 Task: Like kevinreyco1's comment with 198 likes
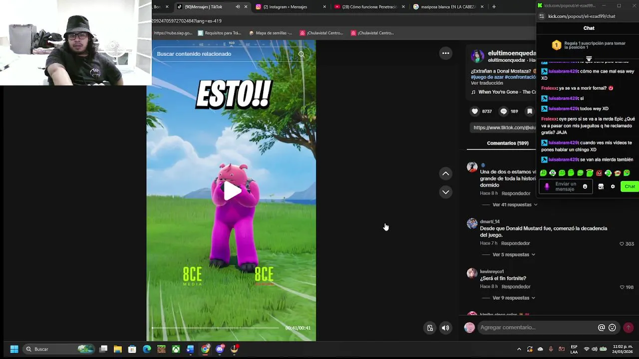click(622, 287)
